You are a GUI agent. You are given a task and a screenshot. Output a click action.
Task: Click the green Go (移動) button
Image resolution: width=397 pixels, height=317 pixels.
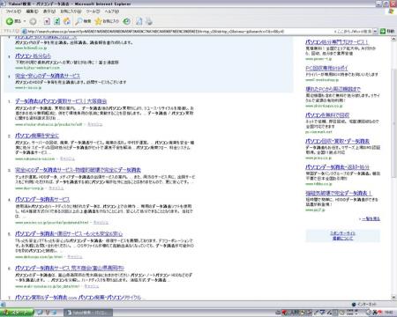click(387, 31)
